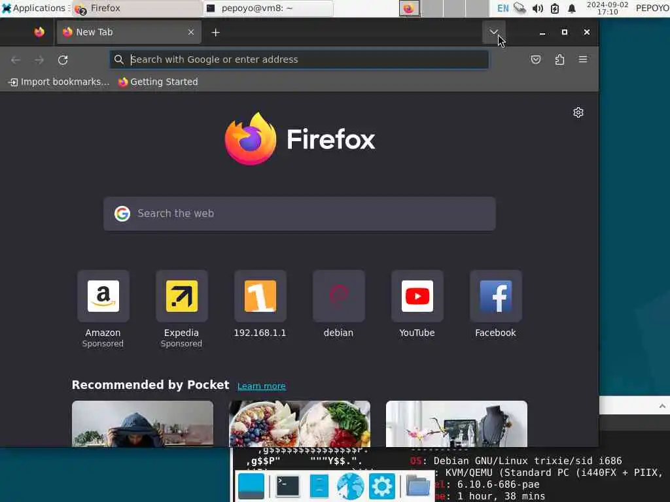Viewport: 670px width, 502px height.
Task: Open the home folder dock icon
Action: click(417, 486)
